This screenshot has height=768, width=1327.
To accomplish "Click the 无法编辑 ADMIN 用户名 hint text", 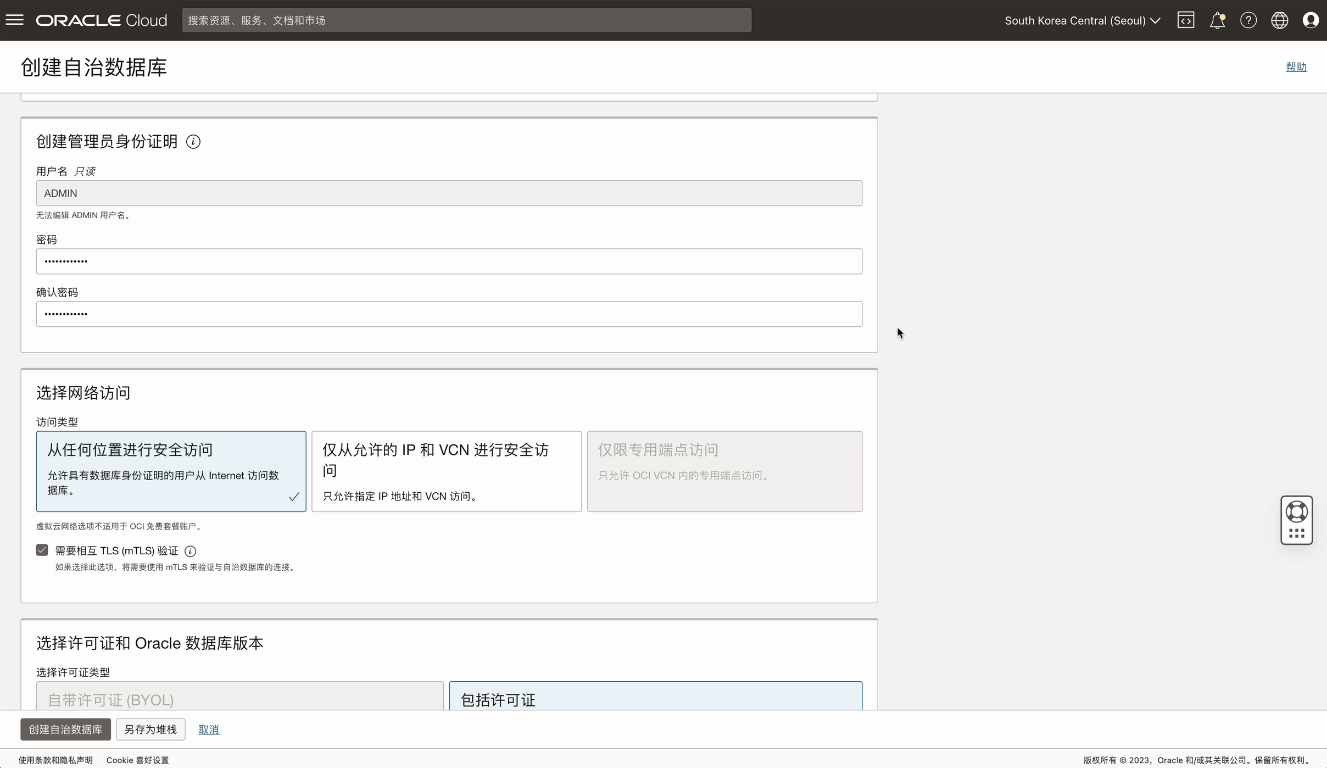I will click(x=85, y=215).
